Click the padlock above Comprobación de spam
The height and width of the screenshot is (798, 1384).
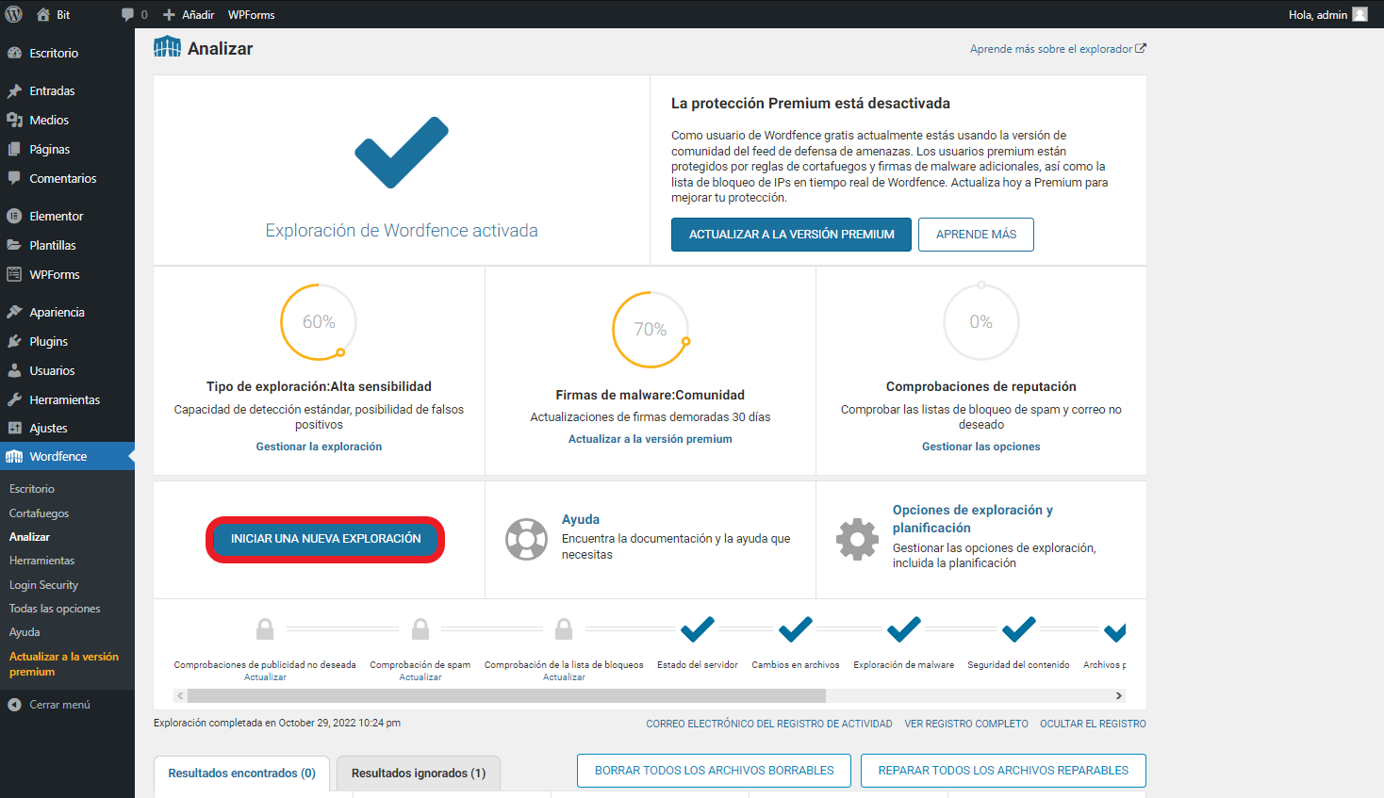click(x=420, y=628)
